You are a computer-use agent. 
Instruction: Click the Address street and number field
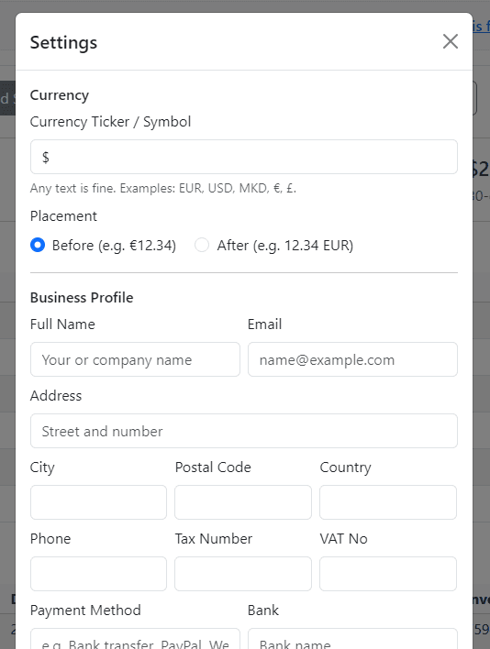[x=244, y=431]
